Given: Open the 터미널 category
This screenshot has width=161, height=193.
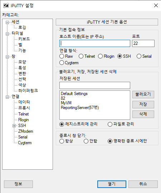Looking at the screenshot, I should pyautogui.click(x=17, y=33).
